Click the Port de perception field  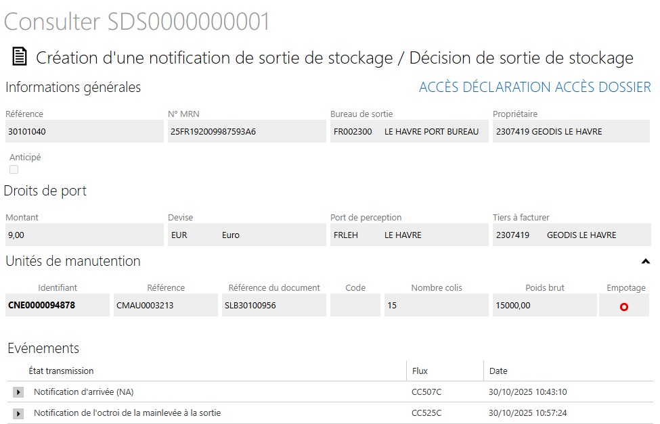click(x=409, y=235)
